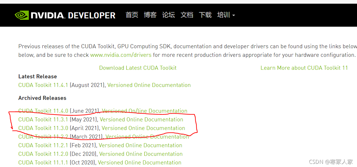Open CUDA Toolkit 11.2.0 link
Screen dimensions: 357x167
coord(43,154)
